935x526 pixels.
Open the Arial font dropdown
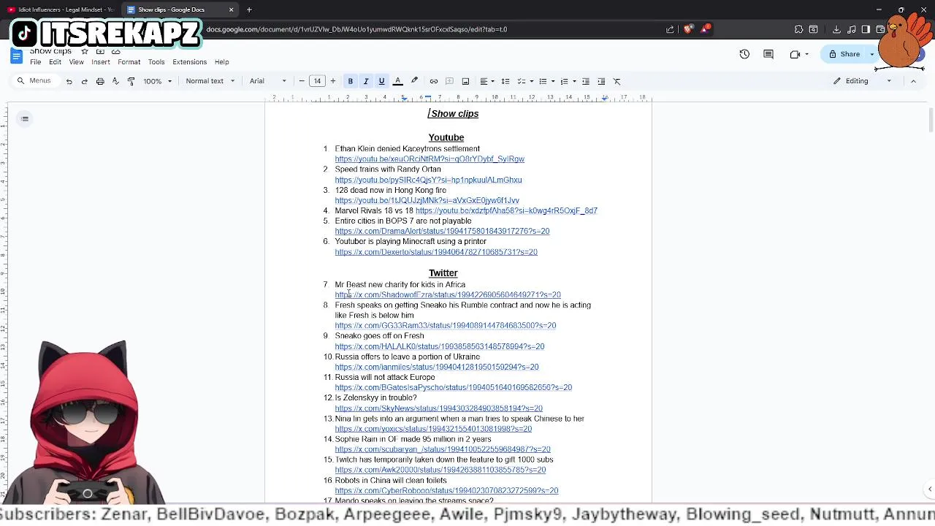[x=268, y=81]
